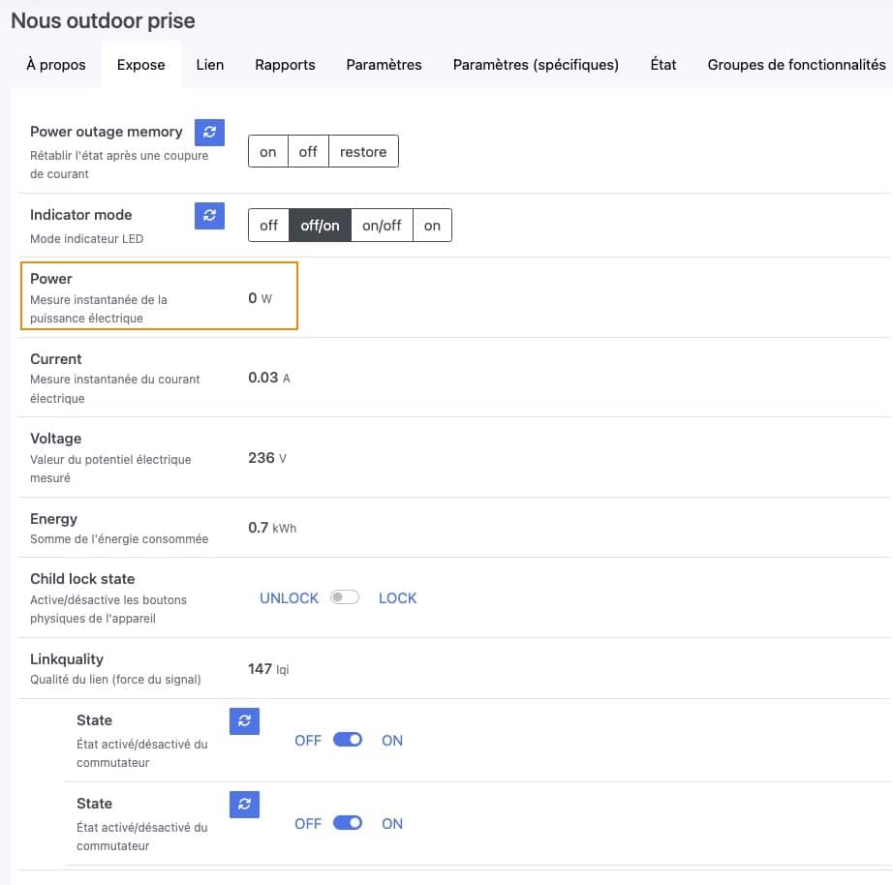Toggle the second State OFF/ON switch
Screen dimensions: 893x885
[x=348, y=822]
